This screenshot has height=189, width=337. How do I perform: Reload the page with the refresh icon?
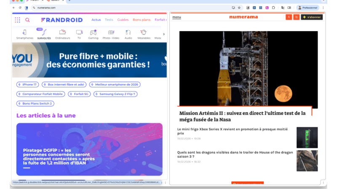click(20, 8)
